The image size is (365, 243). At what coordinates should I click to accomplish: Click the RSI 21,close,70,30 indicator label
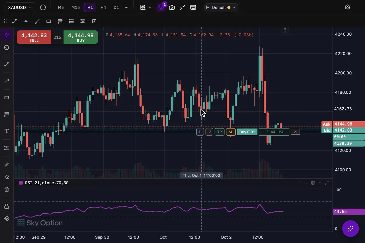tap(47, 183)
